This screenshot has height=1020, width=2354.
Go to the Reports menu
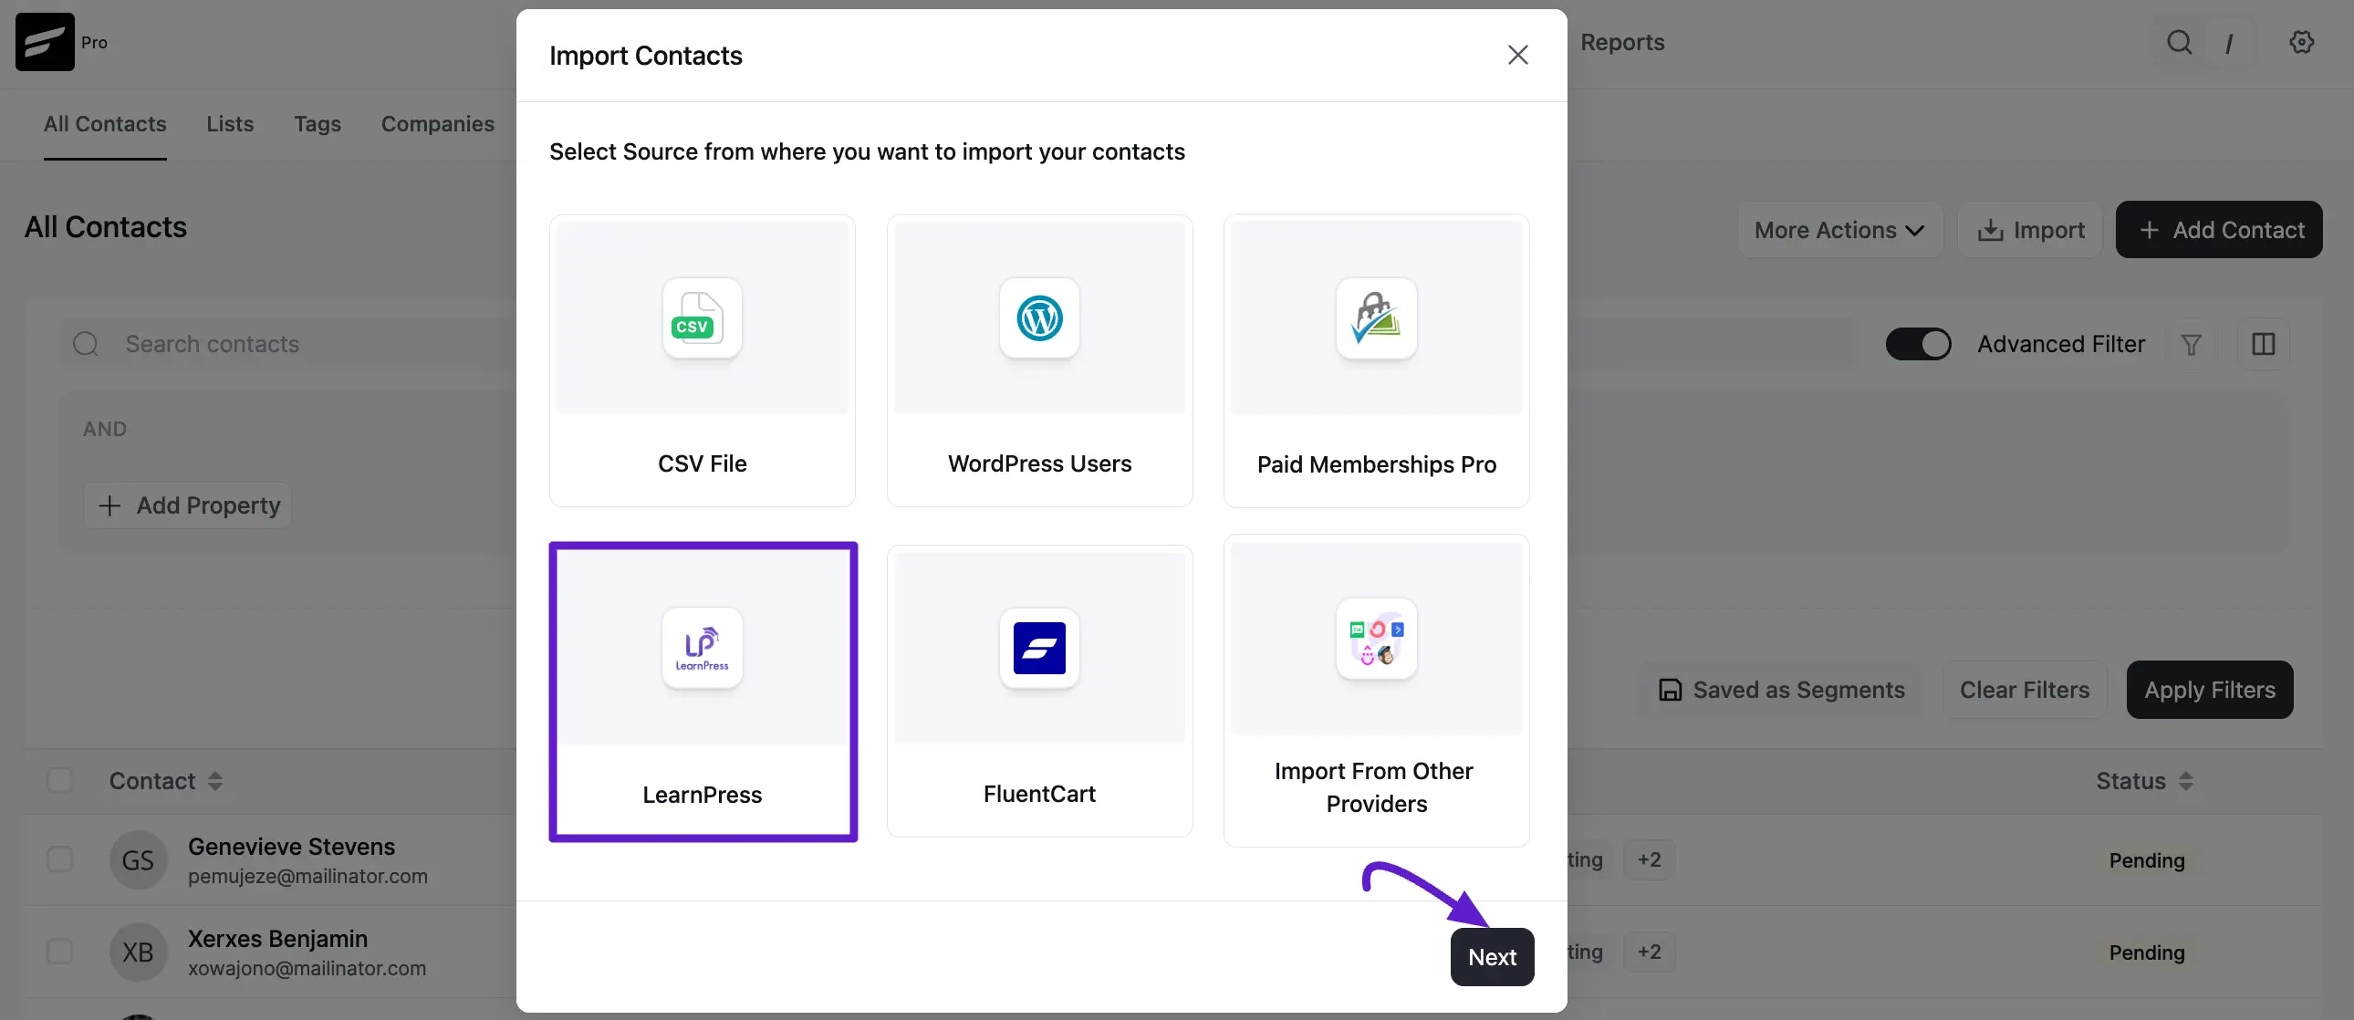(x=1622, y=42)
